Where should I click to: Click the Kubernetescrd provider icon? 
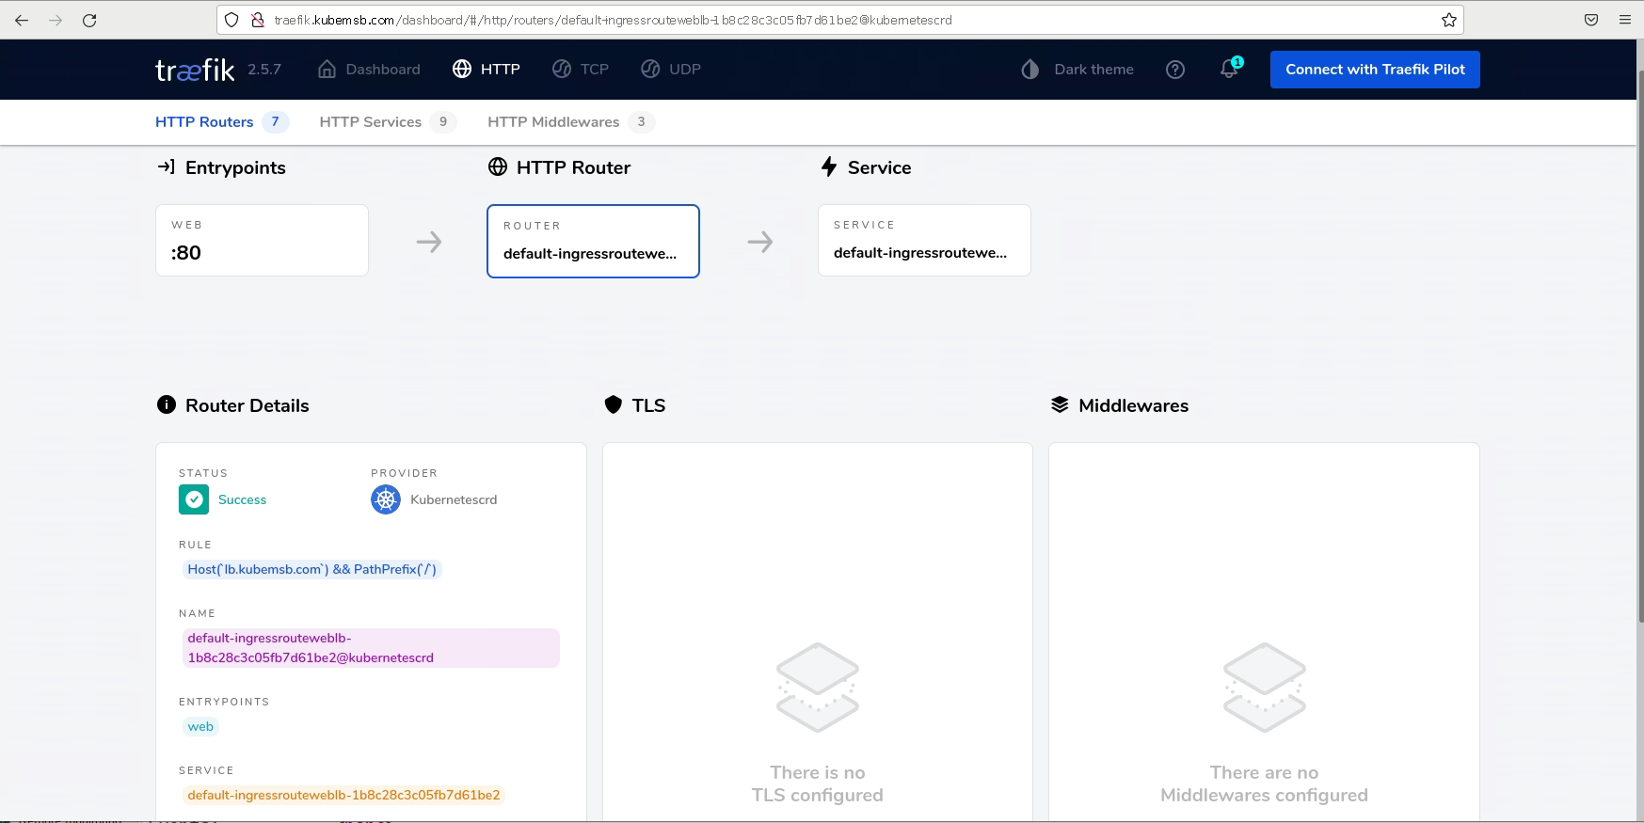pyautogui.click(x=386, y=499)
